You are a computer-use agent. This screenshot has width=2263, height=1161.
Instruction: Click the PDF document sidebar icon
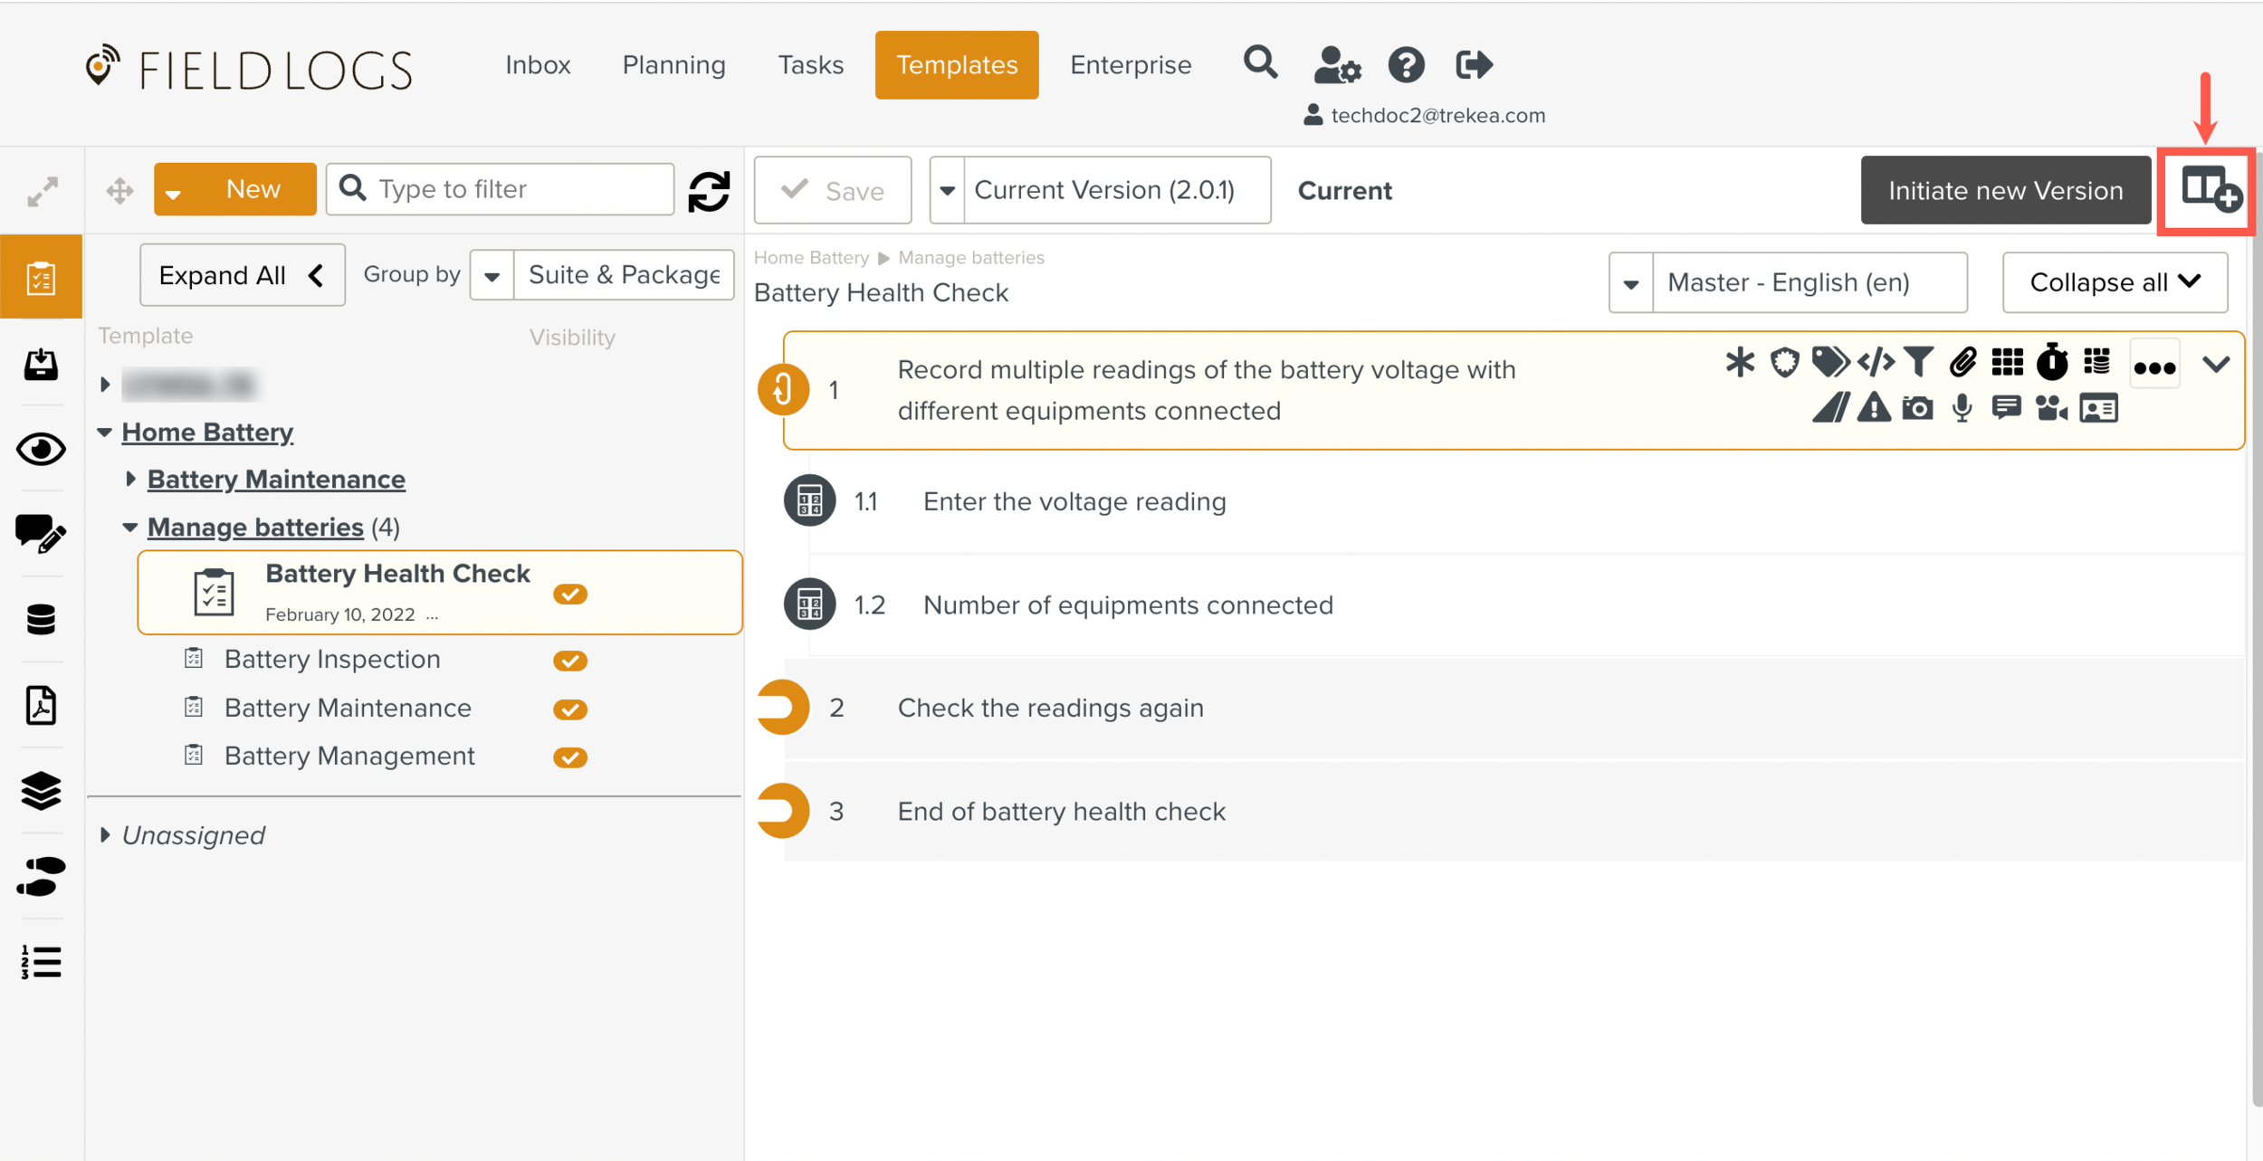[41, 705]
